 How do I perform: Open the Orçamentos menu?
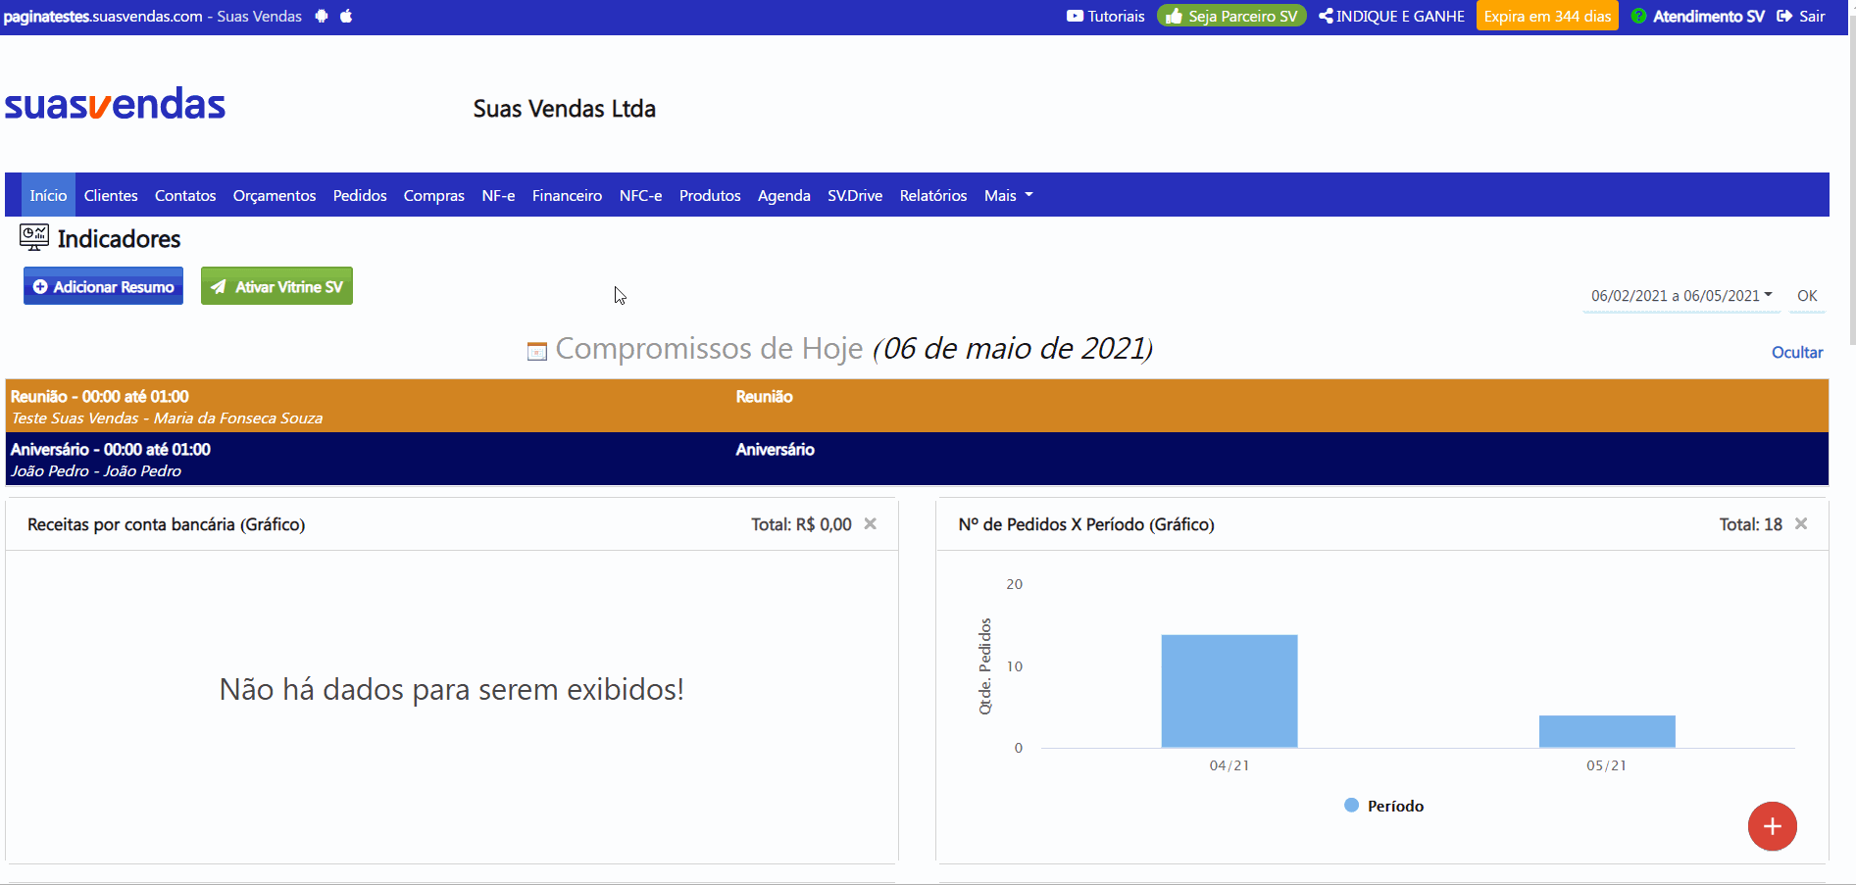tap(275, 195)
